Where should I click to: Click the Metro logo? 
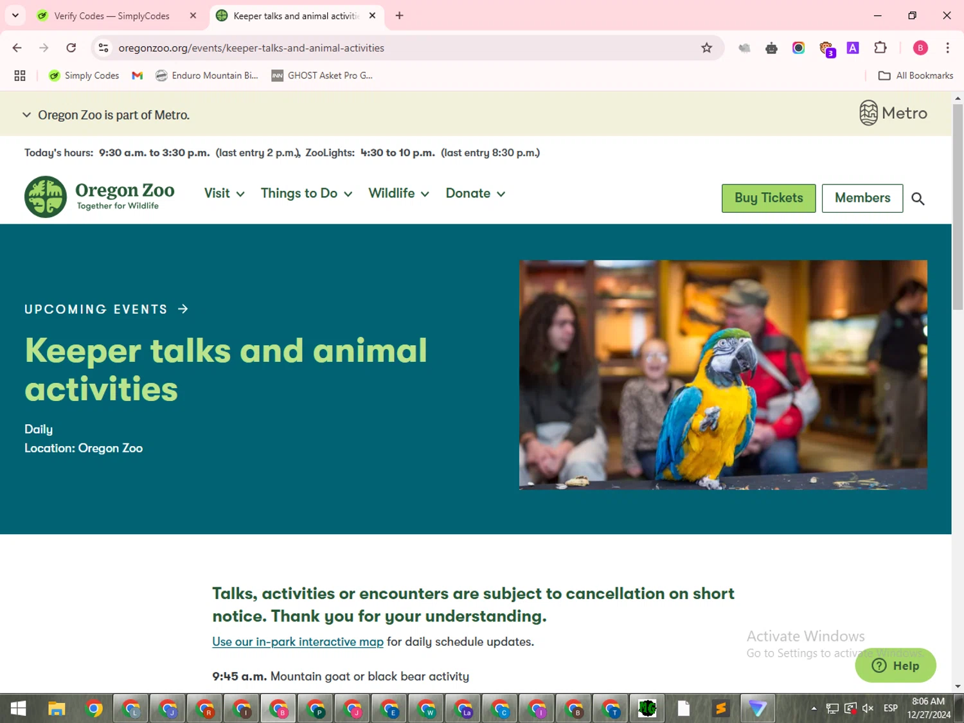[893, 113]
